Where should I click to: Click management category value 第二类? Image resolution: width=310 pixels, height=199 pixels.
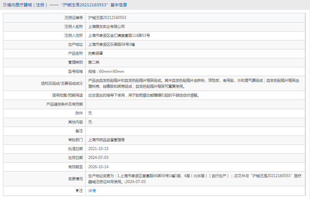point(94,62)
